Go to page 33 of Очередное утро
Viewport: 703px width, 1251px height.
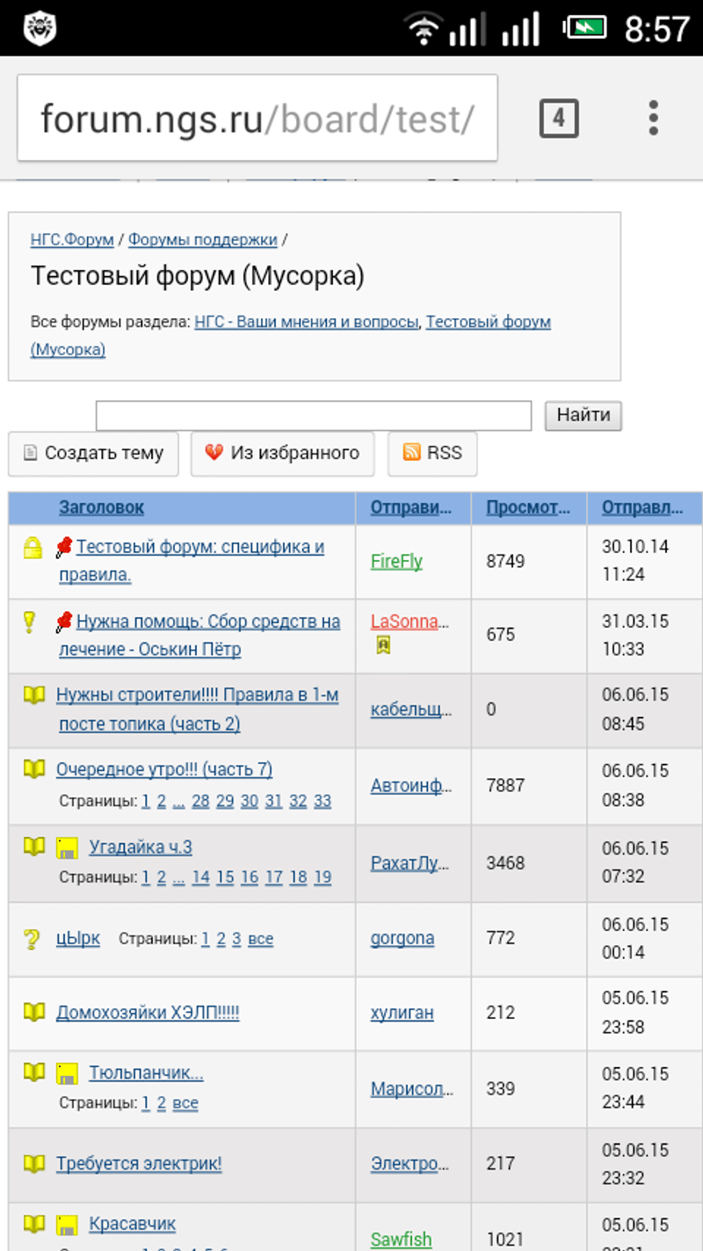pos(323,801)
